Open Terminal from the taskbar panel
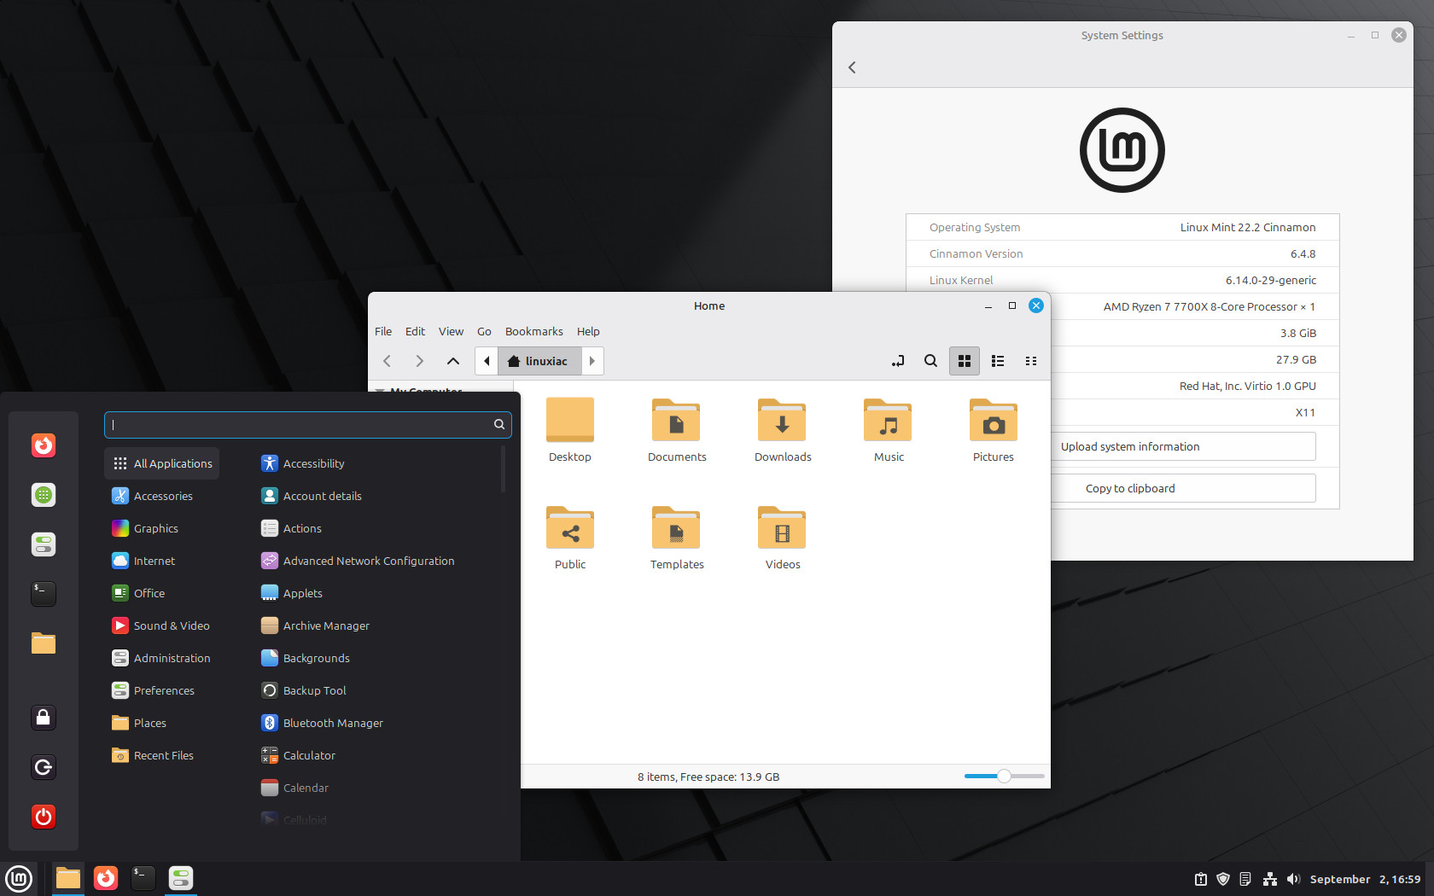The image size is (1434, 896). pyautogui.click(x=143, y=878)
